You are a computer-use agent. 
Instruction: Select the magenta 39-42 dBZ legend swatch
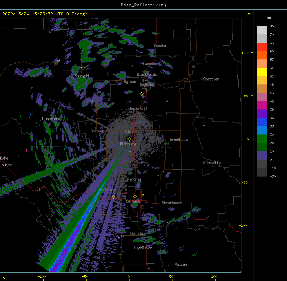[262, 105]
